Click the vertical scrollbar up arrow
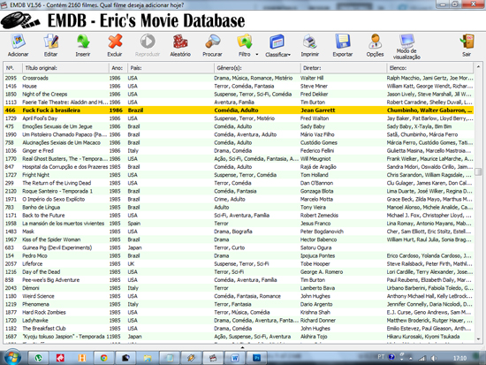This screenshot has height=365, width=486. [x=478, y=66]
